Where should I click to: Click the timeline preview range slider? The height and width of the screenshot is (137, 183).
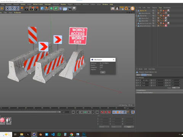(x=30, y=112)
